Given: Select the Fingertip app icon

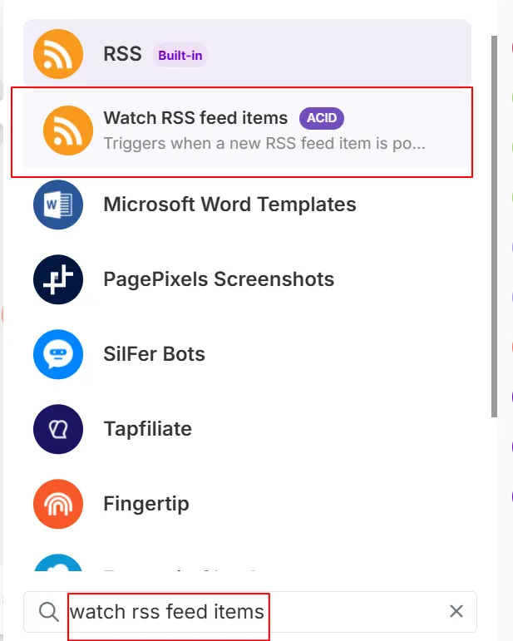Looking at the screenshot, I should pyautogui.click(x=58, y=504).
